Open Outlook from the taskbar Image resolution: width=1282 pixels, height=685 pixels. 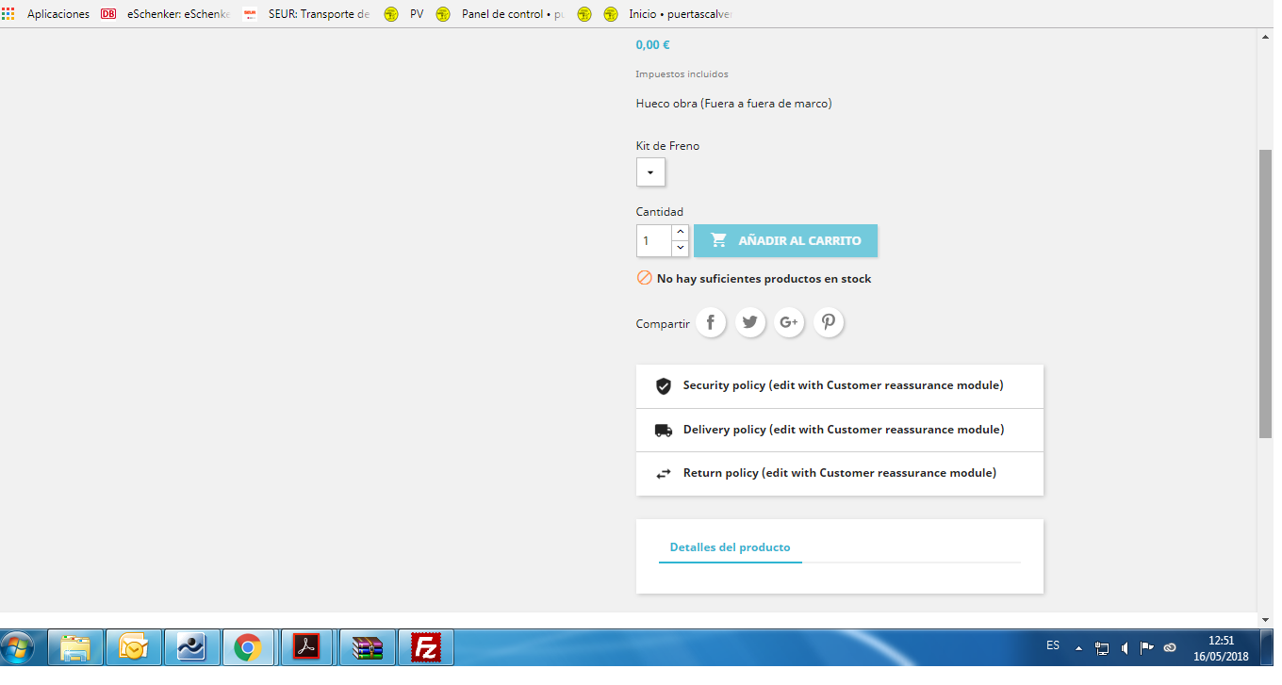tap(134, 647)
